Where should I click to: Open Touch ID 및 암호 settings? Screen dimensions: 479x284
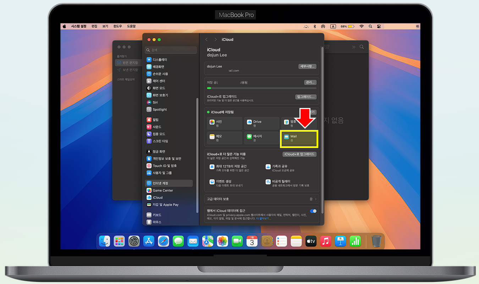162,166
